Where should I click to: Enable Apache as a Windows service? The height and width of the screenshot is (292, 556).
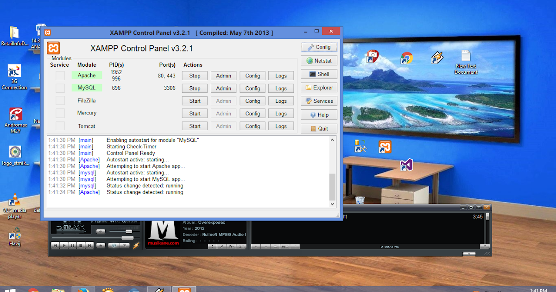(x=59, y=75)
